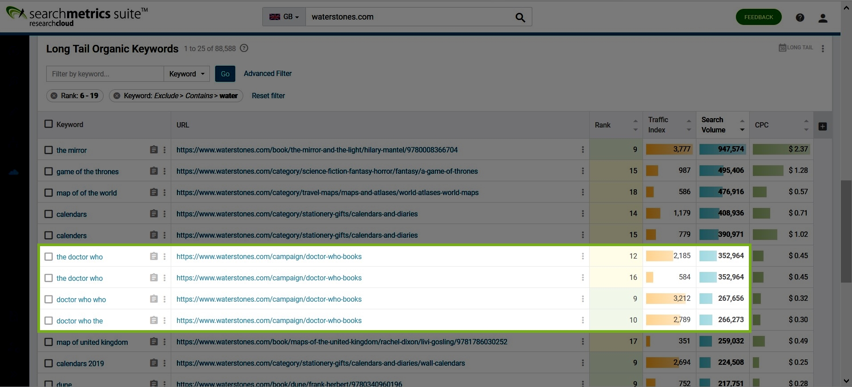Open clipboard icon for 'calendars 2019'
Image resolution: width=852 pixels, height=387 pixels.
point(154,363)
